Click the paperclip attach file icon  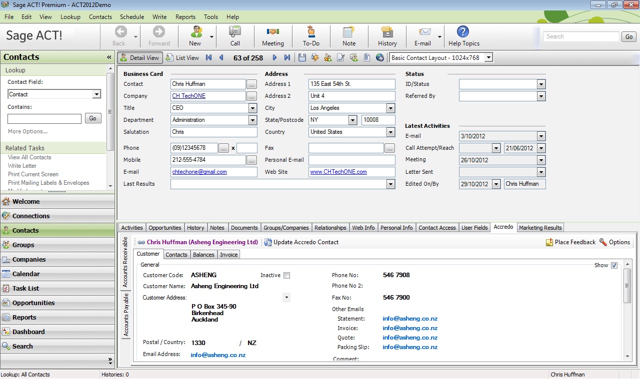tap(367, 58)
